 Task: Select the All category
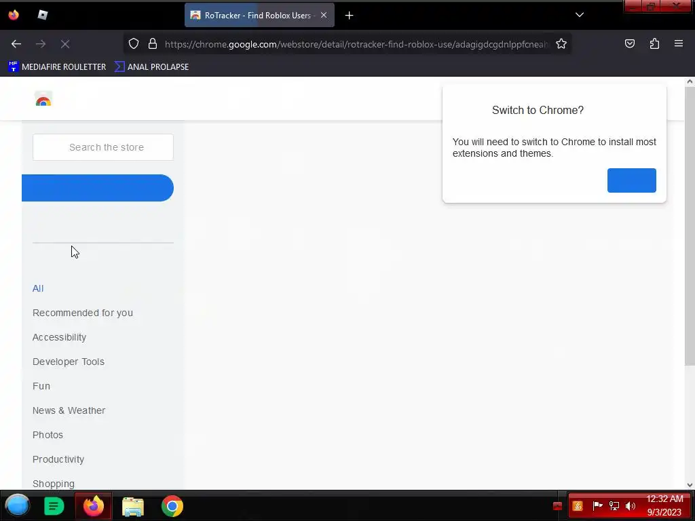coord(38,288)
